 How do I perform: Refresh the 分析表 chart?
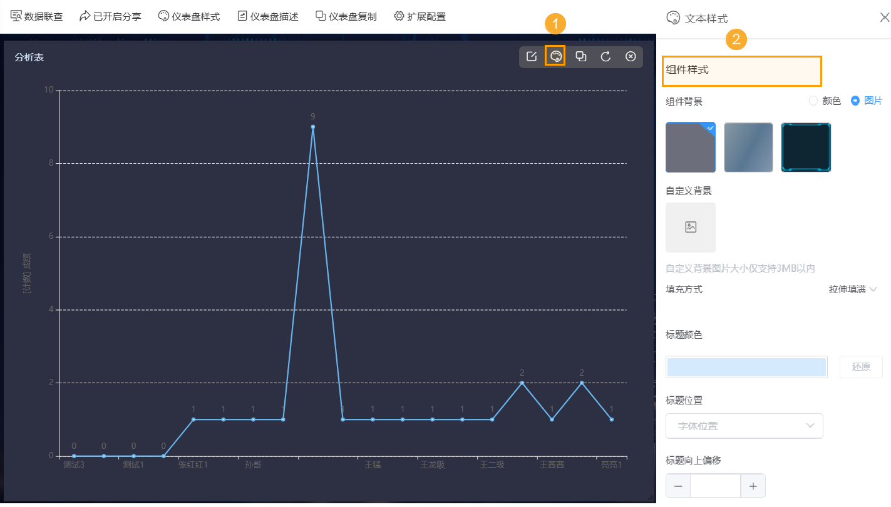[x=605, y=56]
